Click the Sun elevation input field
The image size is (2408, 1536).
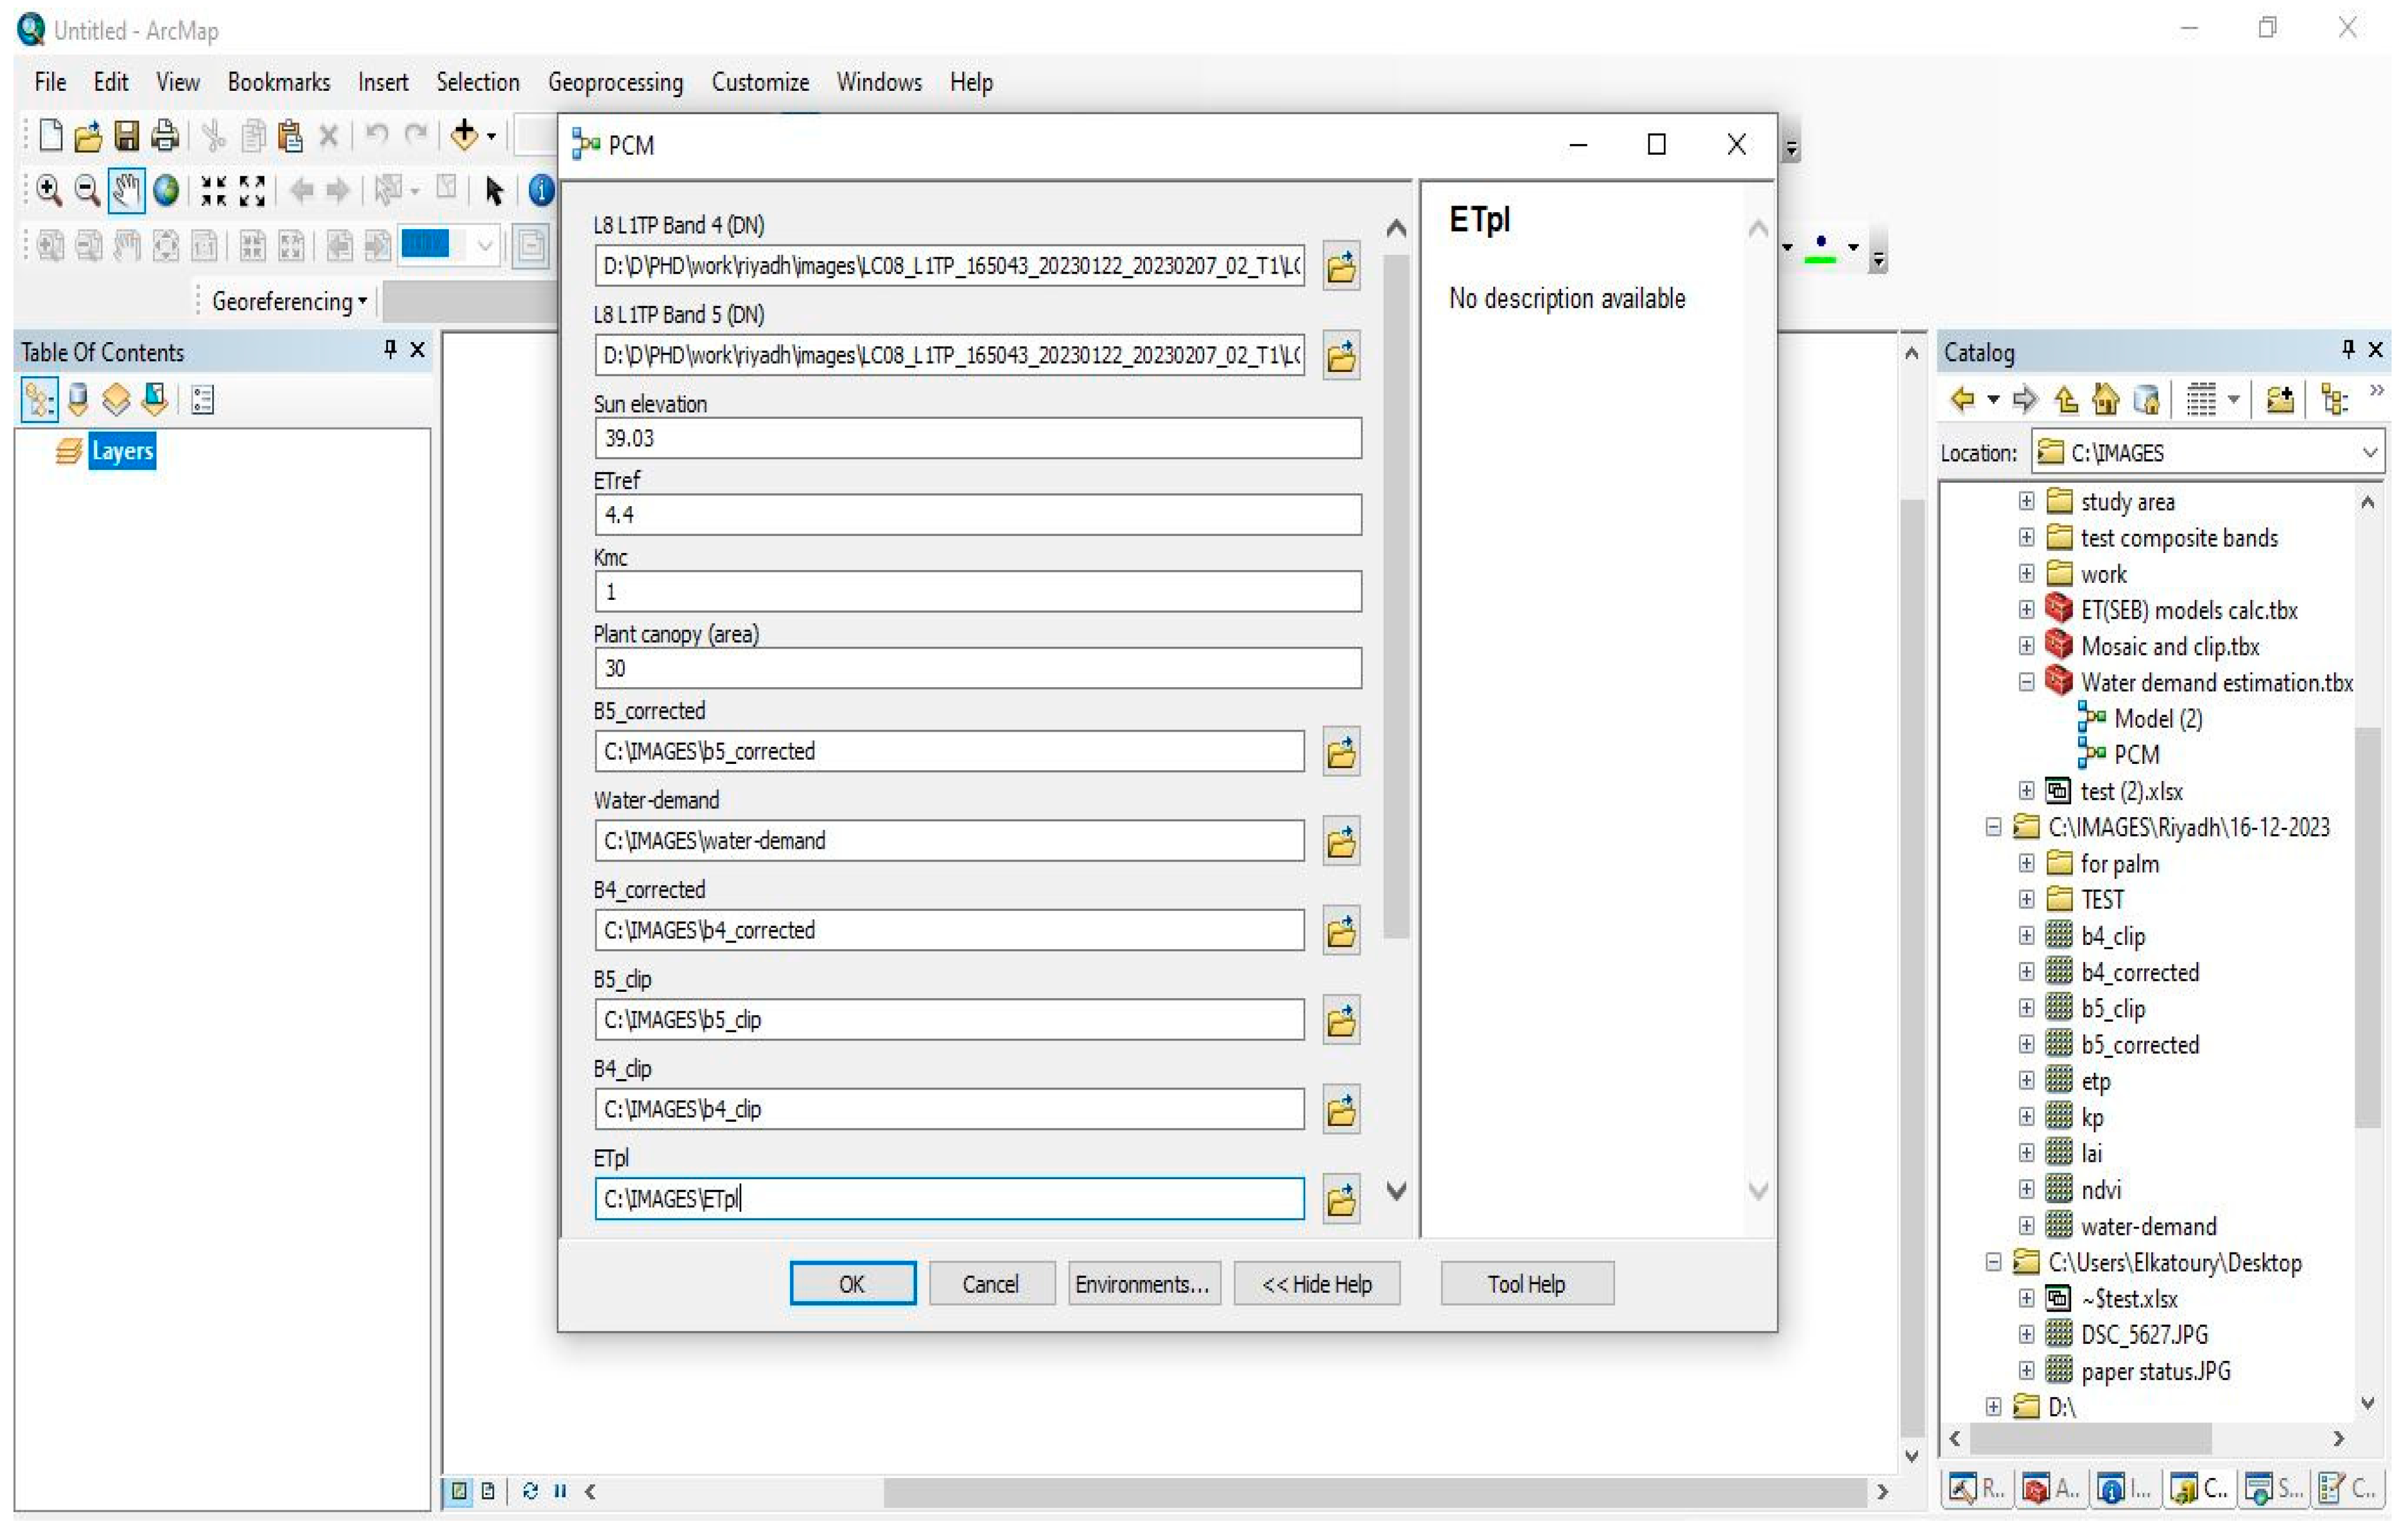pos(977,438)
